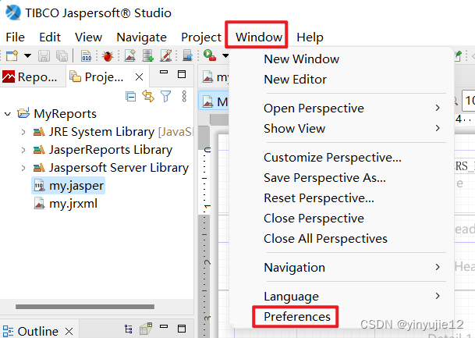Click the New wizard toolbar icon
Viewport: 475px width, 338px height.
point(12,55)
